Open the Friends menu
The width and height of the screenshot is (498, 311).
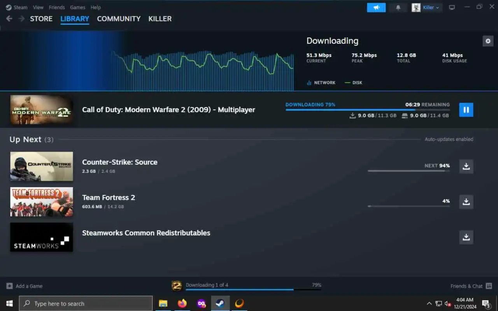57,7
